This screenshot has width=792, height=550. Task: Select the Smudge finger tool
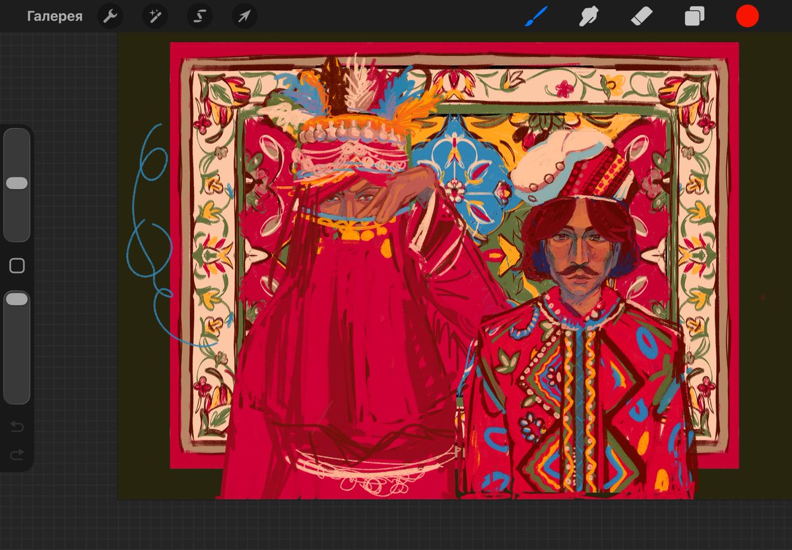588,16
